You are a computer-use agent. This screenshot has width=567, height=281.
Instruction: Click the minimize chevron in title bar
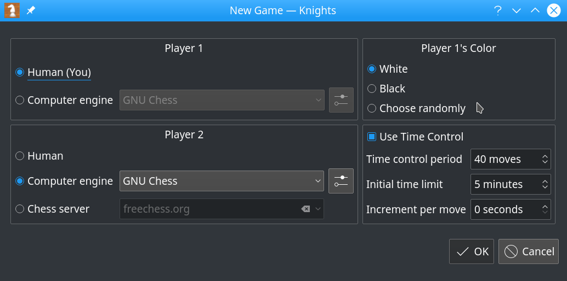click(516, 10)
